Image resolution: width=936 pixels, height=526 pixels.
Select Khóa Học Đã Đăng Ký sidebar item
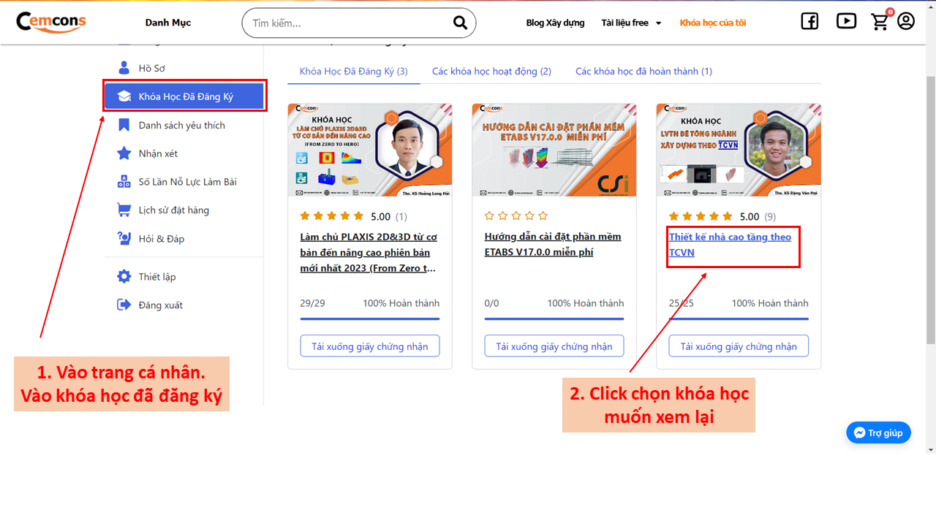pyautogui.click(x=184, y=96)
